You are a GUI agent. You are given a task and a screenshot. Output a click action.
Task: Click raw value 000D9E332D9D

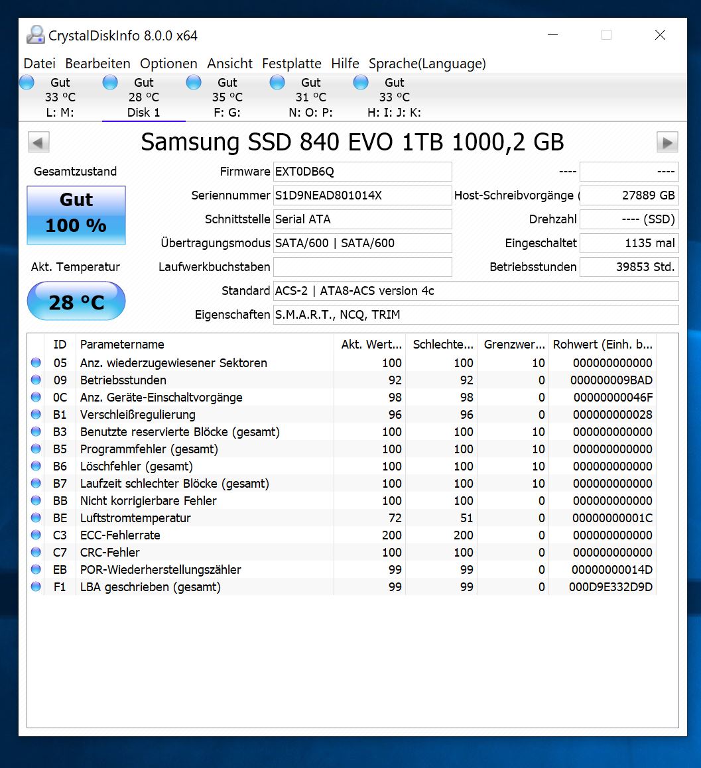(610, 587)
